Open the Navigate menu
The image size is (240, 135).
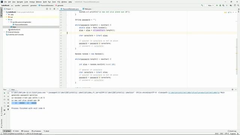20,2
